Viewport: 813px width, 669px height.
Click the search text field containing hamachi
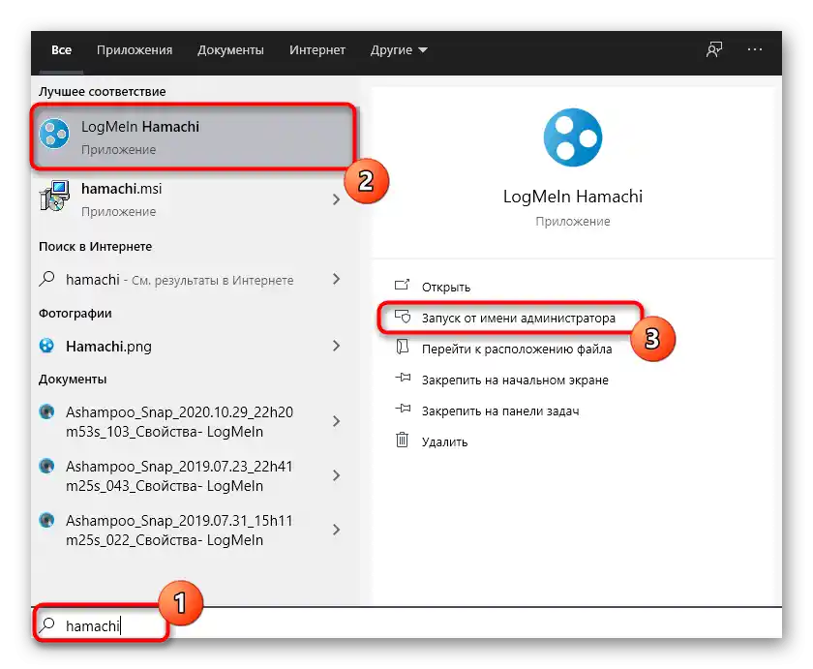pos(387,625)
